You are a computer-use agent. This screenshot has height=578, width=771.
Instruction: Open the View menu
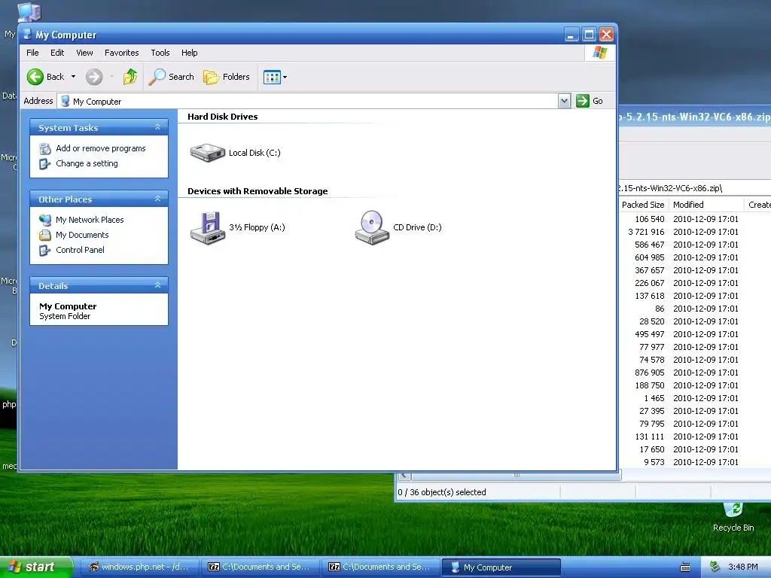[84, 53]
